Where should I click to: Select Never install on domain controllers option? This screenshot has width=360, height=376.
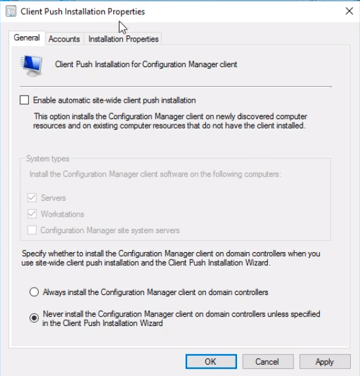34,318
